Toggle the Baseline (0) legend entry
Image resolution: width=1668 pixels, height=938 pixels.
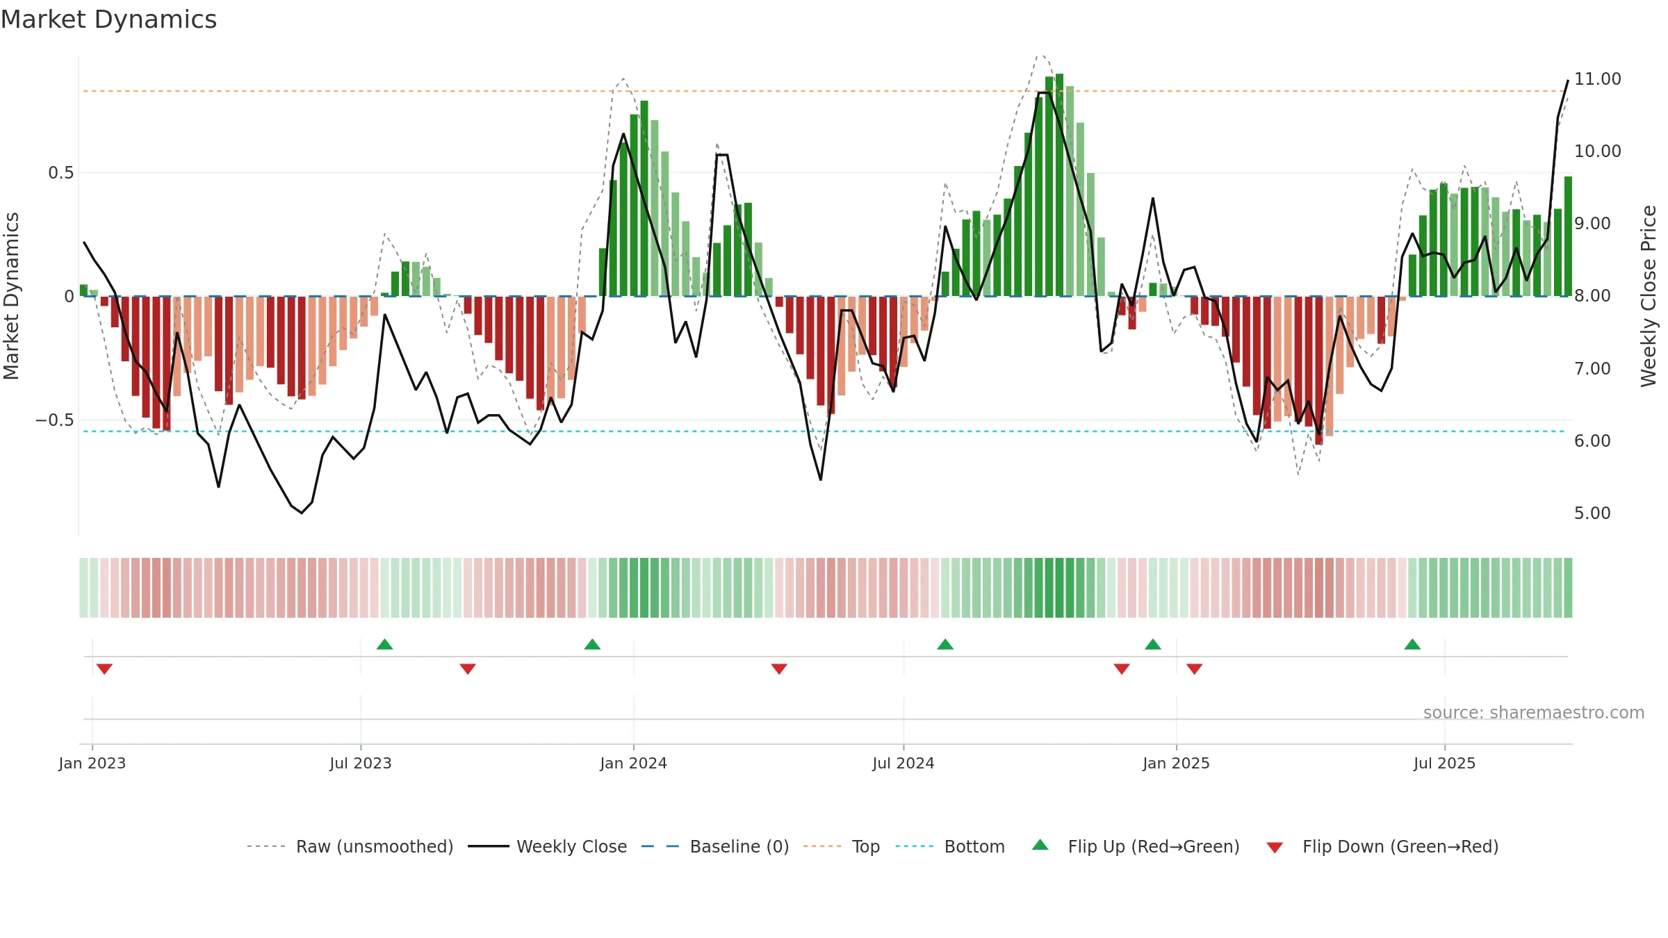[x=715, y=846]
